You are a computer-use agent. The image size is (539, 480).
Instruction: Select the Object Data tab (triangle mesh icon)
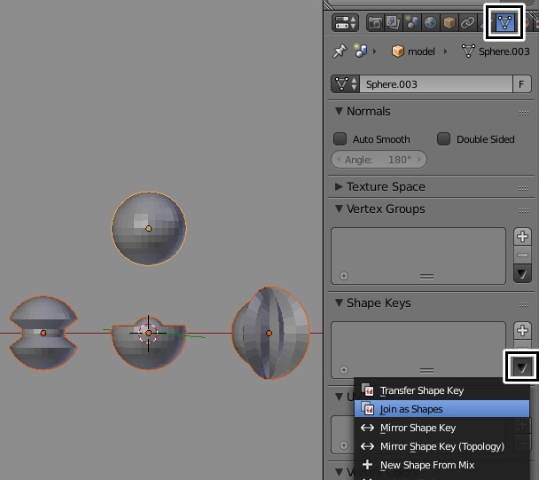[504, 23]
